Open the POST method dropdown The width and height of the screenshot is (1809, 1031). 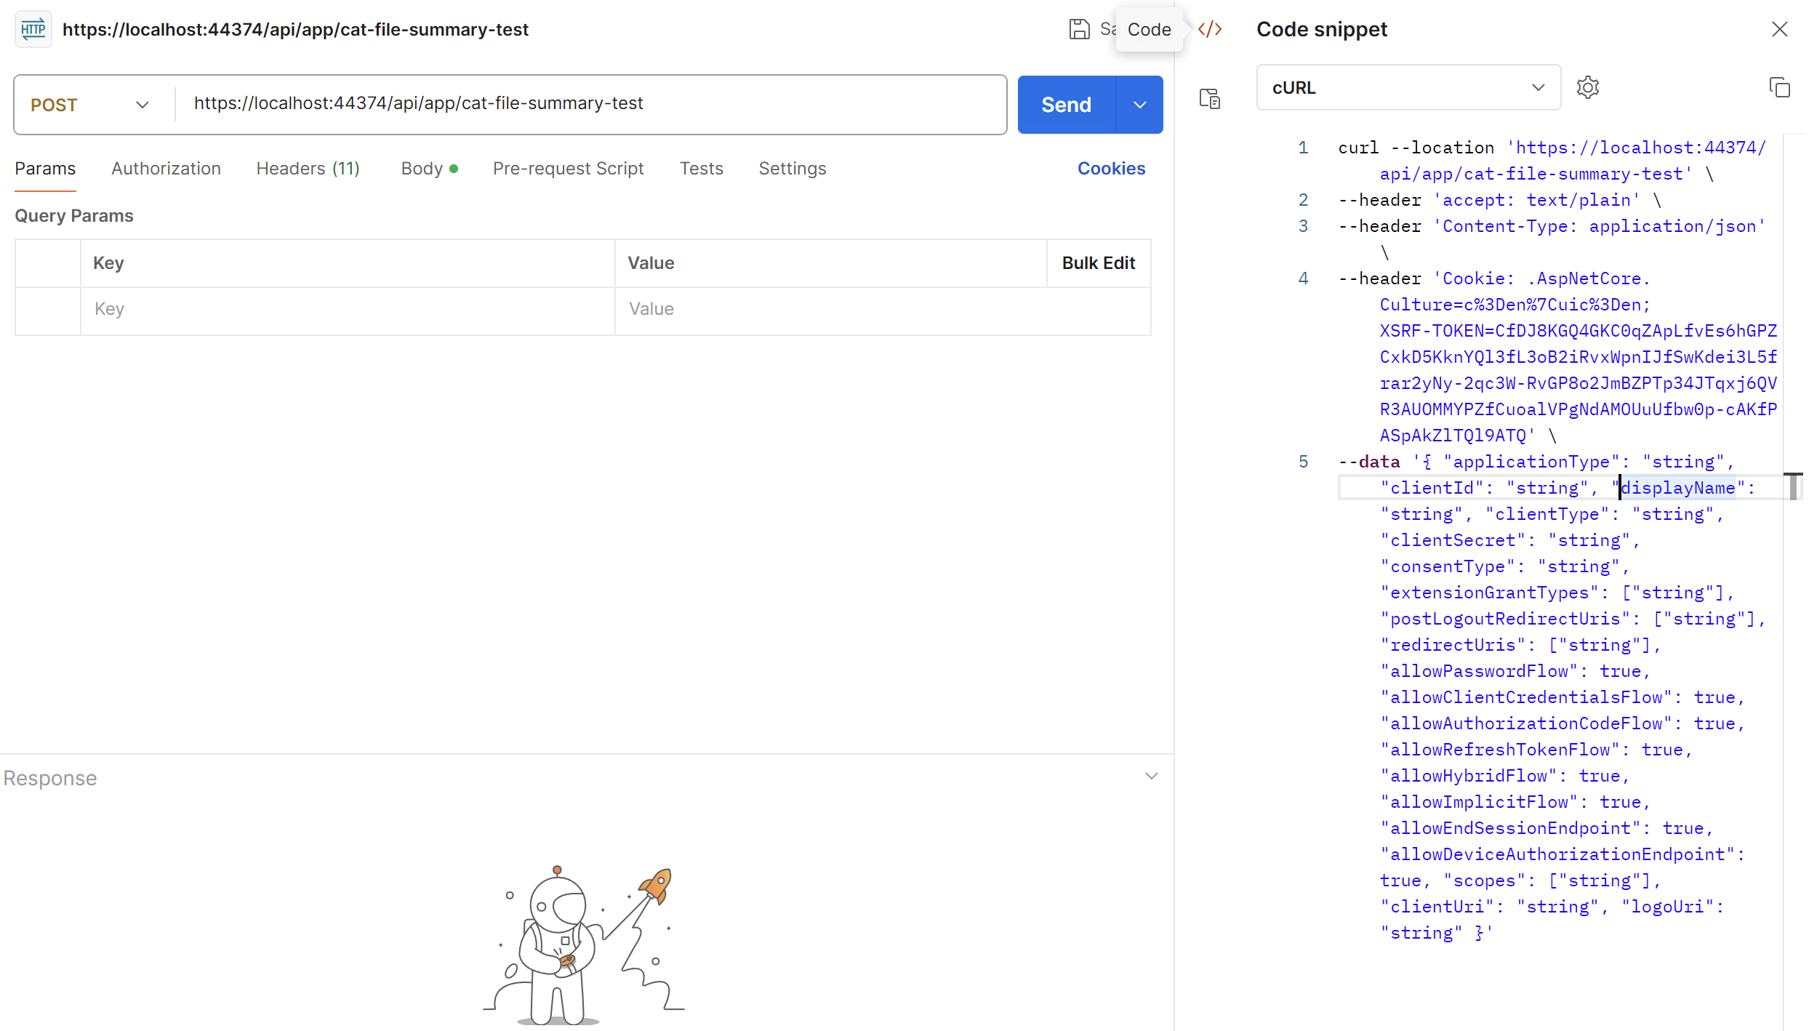point(90,105)
